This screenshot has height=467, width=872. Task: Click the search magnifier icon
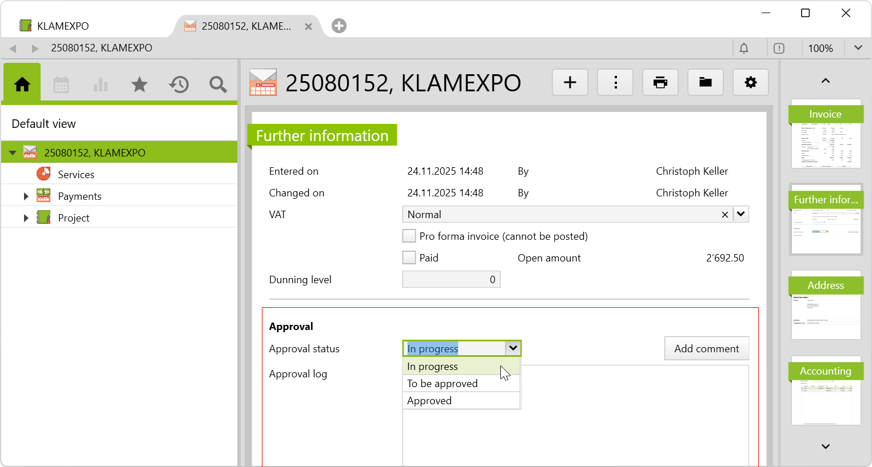(x=218, y=84)
